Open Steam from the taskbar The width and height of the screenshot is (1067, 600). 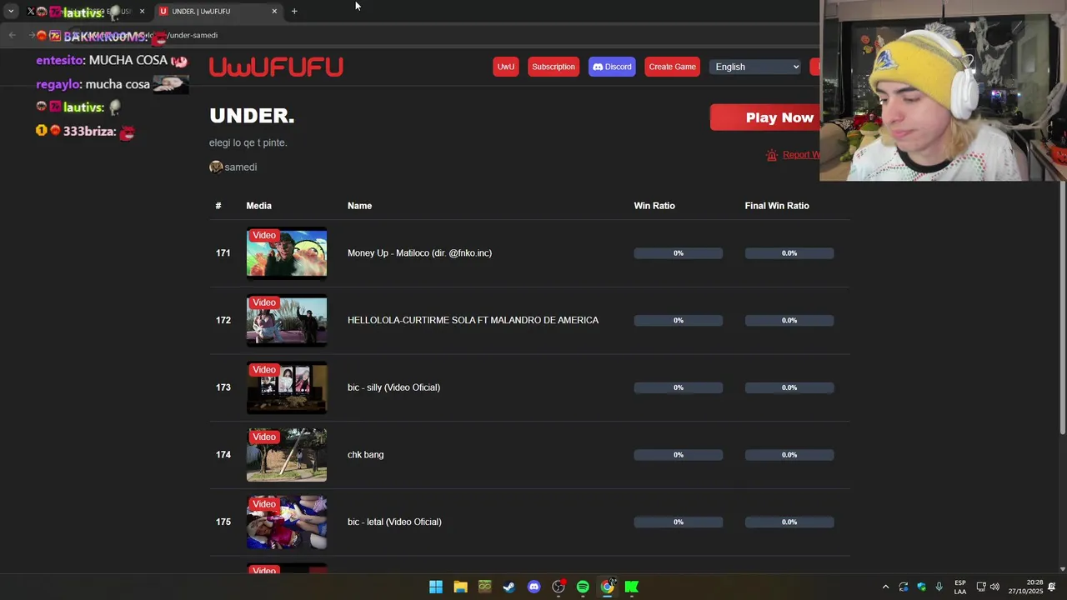pyautogui.click(x=508, y=587)
